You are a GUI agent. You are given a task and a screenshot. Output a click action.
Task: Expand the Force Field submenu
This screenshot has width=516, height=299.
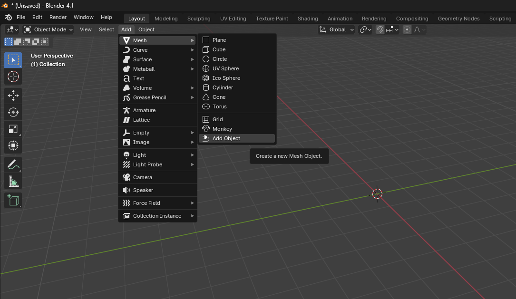(x=157, y=203)
